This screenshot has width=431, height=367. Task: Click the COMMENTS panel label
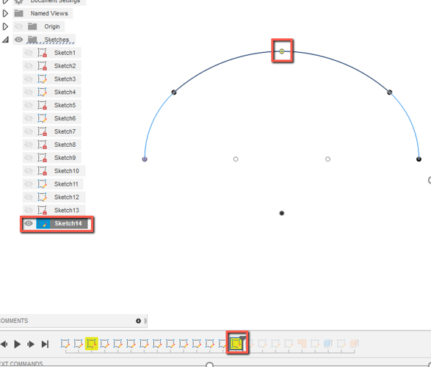tap(14, 321)
